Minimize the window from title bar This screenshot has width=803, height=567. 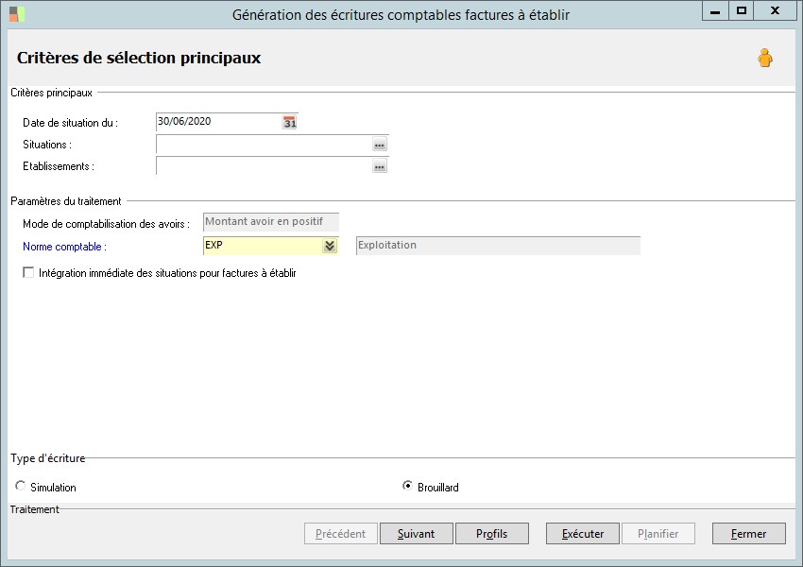715,11
